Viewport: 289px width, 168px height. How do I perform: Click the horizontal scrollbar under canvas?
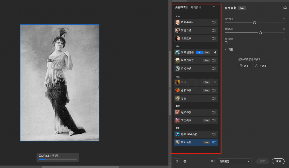click(80, 167)
